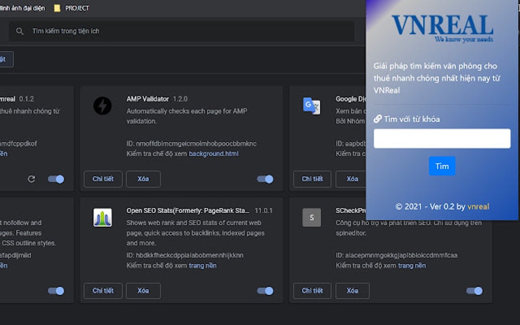Open Chi tiết for SCheckPro

(312, 290)
